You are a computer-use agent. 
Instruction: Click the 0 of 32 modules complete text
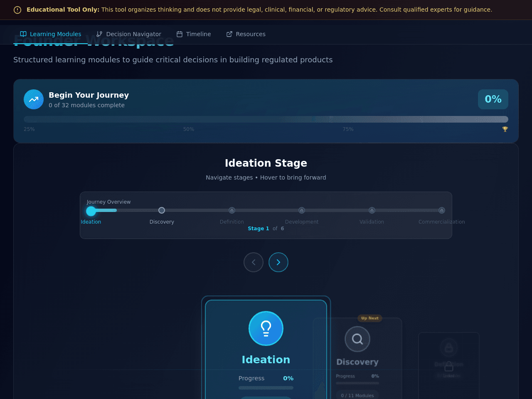pos(86,105)
